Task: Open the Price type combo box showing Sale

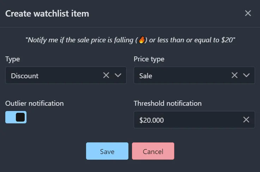Action: (x=194, y=75)
